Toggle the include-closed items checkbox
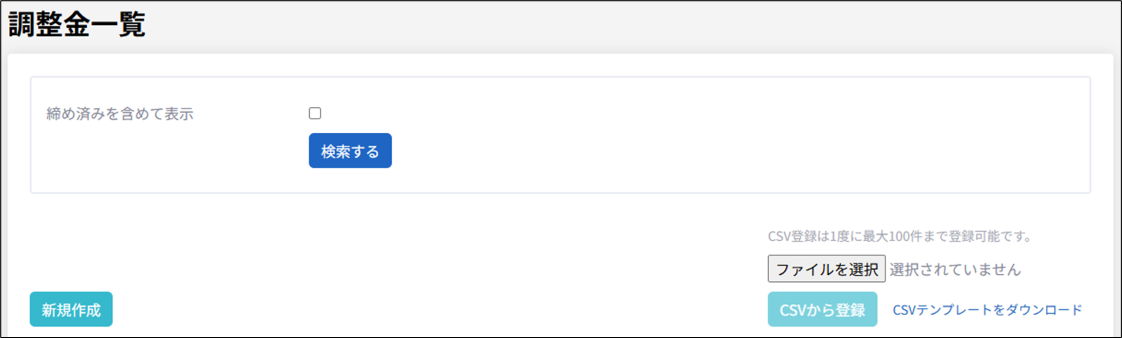The image size is (1122, 338). (x=315, y=113)
